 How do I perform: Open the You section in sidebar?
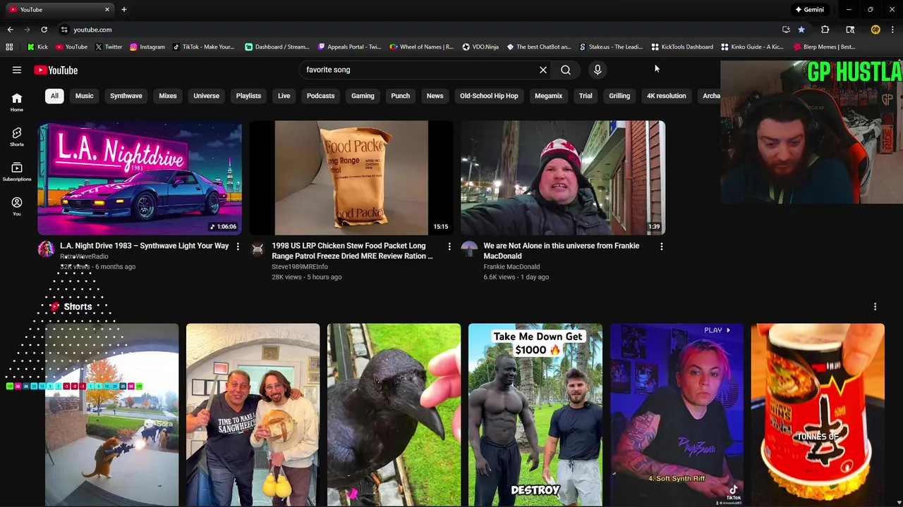point(17,206)
